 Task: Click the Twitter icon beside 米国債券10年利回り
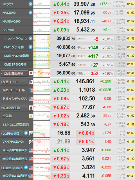[x=26, y=167]
